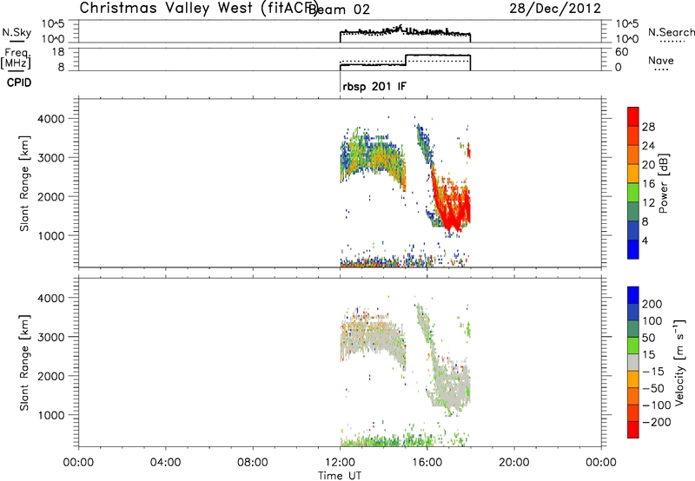Click the '04:00' time axis tick label
Image resolution: width=695 pixels, height=481 pixels.
coord(165,463)
